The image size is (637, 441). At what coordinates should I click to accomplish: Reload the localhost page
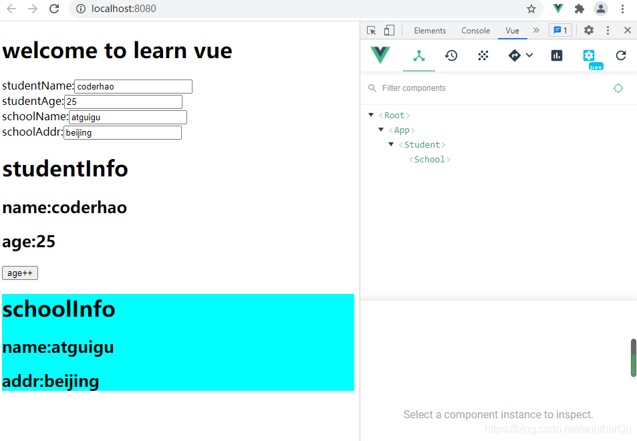pos(54,9)
